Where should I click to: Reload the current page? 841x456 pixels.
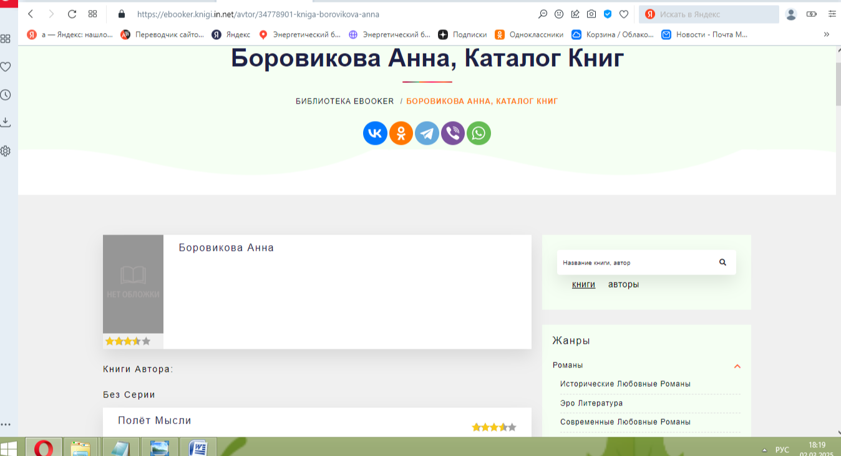point(72,14)
